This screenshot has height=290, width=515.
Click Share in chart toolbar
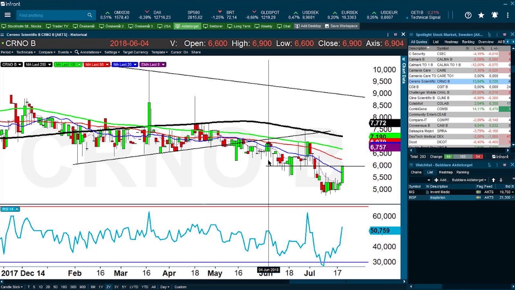pos(196,52)
